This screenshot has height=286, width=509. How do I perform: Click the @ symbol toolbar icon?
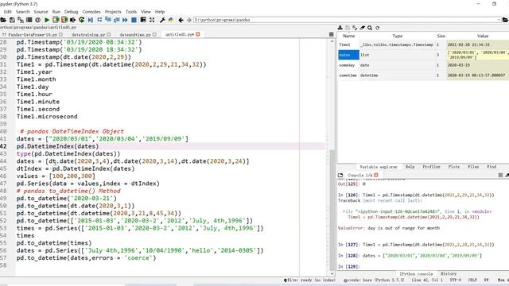click(37, 20)
